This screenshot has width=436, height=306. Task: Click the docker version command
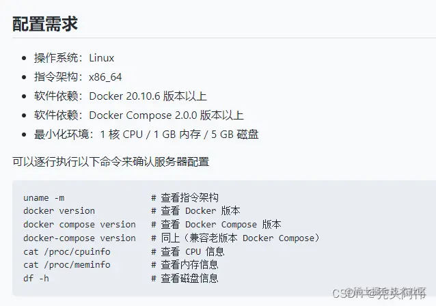[59, 211]
